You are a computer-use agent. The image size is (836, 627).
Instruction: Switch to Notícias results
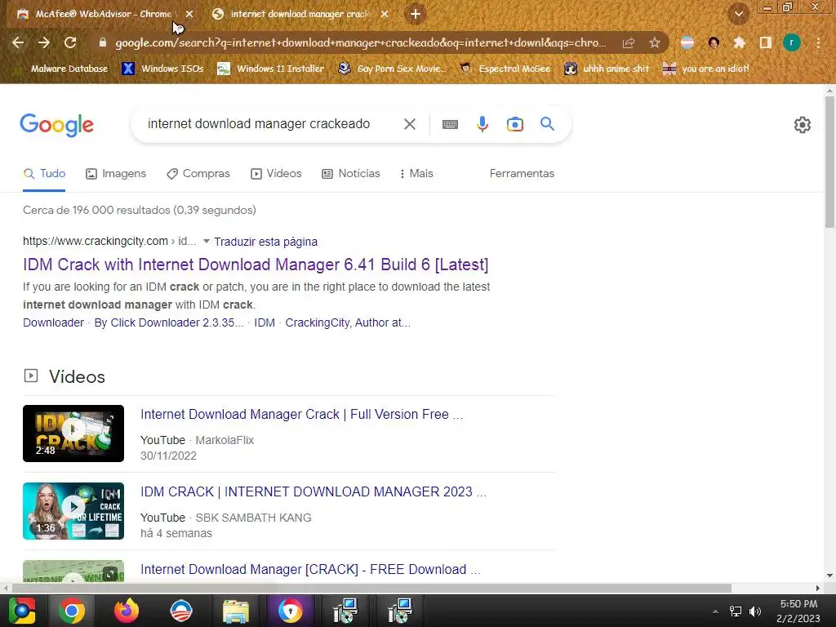click(351, 174)
